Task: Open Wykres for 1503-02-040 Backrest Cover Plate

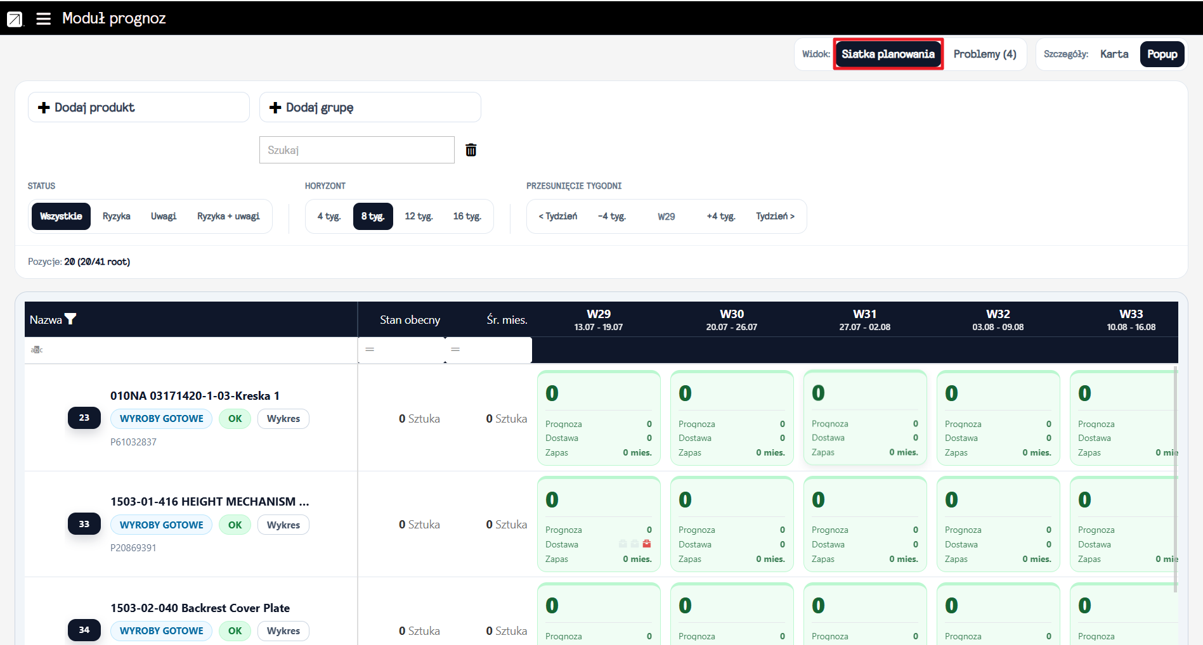Action: click(283, 631)
